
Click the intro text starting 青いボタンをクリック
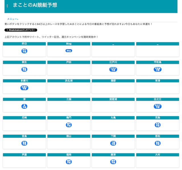[x=78, y=24]
